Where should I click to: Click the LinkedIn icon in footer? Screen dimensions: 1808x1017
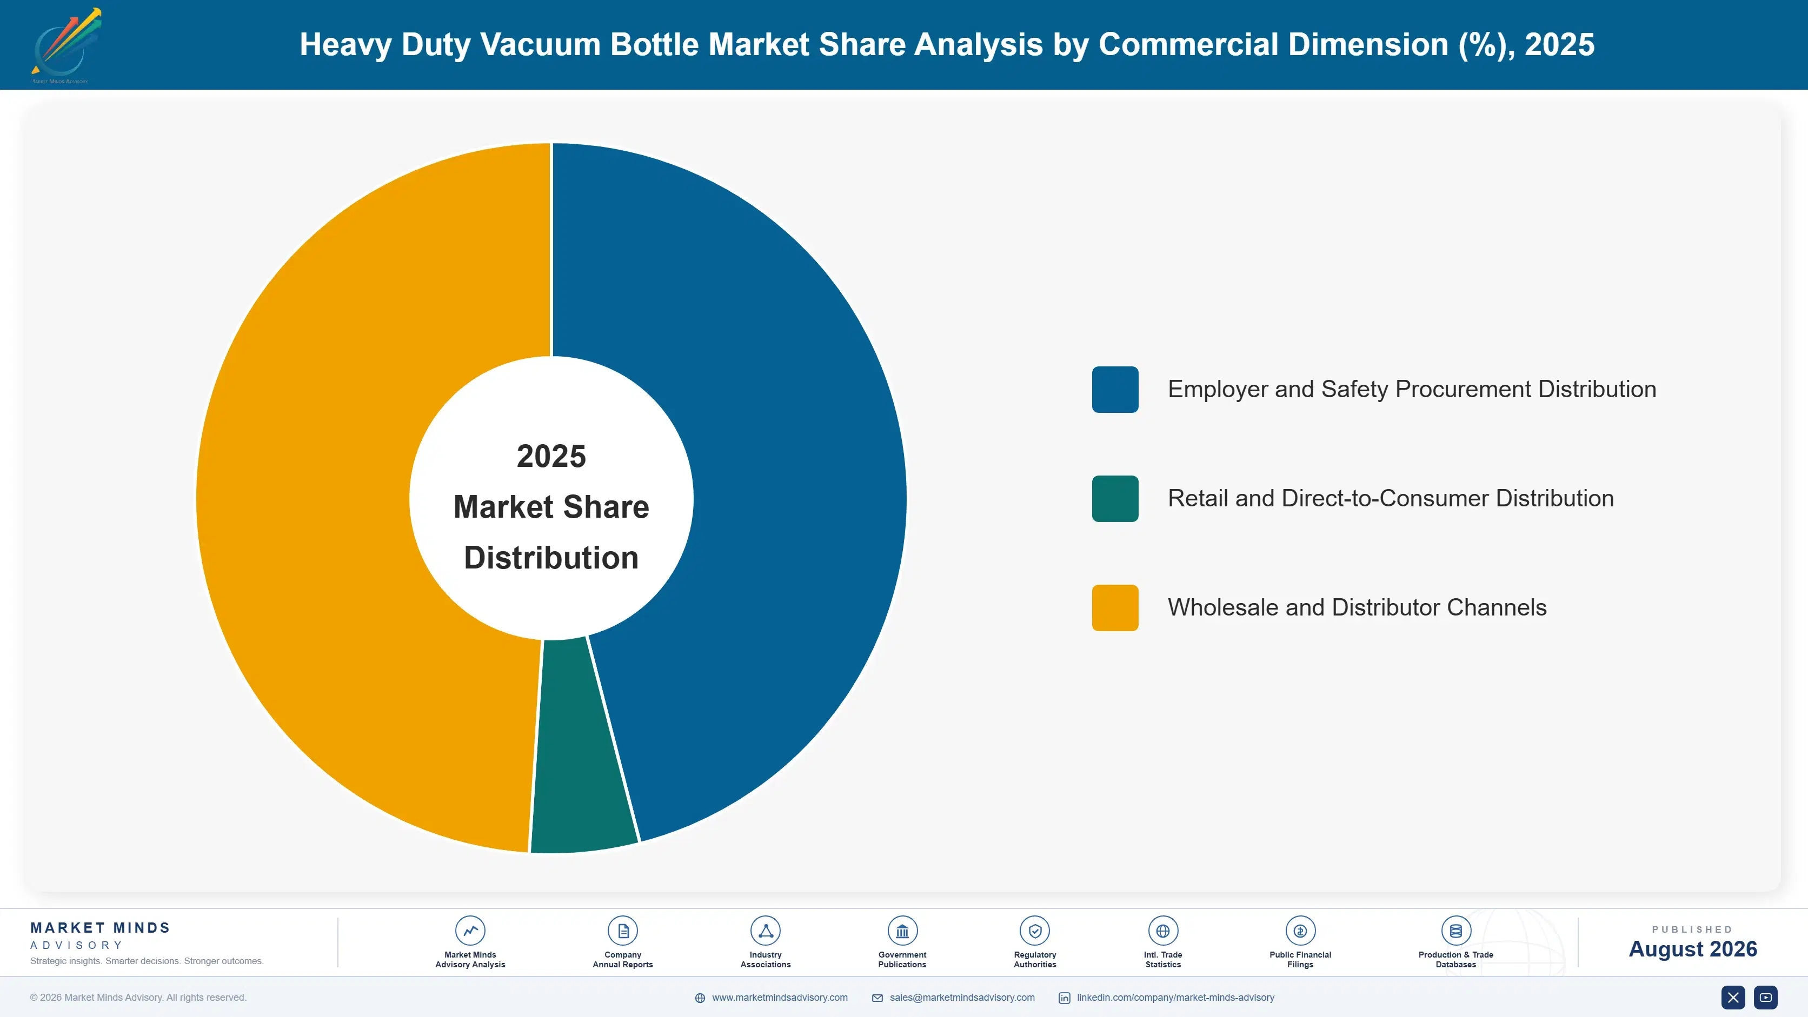coord(1064,998)
